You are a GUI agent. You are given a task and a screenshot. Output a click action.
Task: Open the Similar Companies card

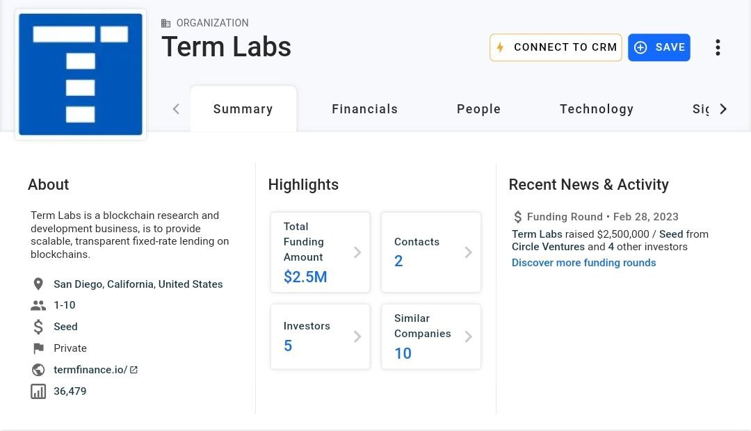[431, 336]
